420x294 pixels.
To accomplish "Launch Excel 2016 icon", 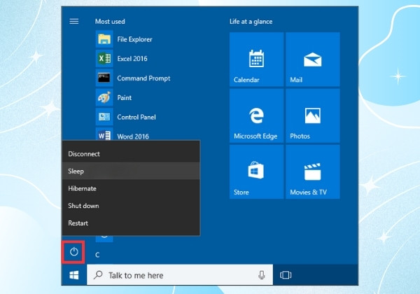I will 104,58.
